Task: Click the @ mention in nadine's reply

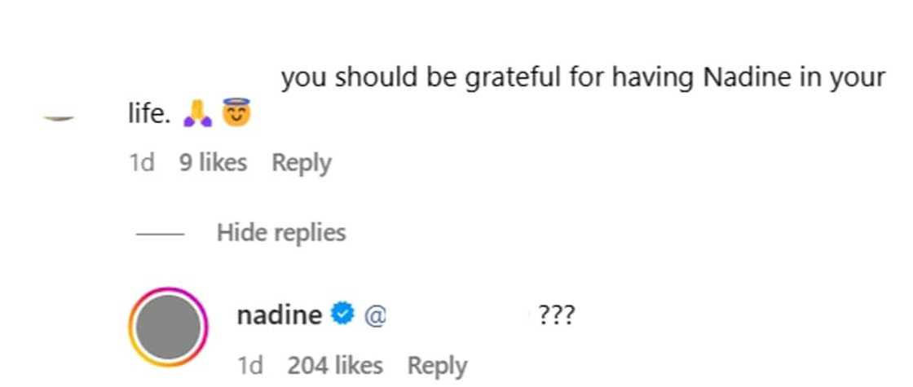Action: (376, 315)
